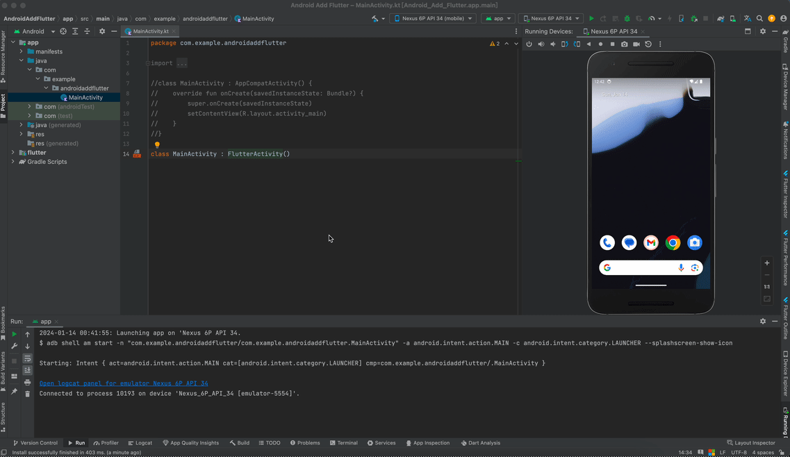The width and height of the screenshot is (790, 457).
Task: Open the Terminal tab in bottom bar
Action: 344,443
